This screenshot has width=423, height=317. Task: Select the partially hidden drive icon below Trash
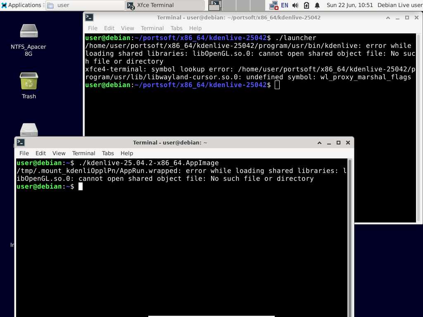29,130
